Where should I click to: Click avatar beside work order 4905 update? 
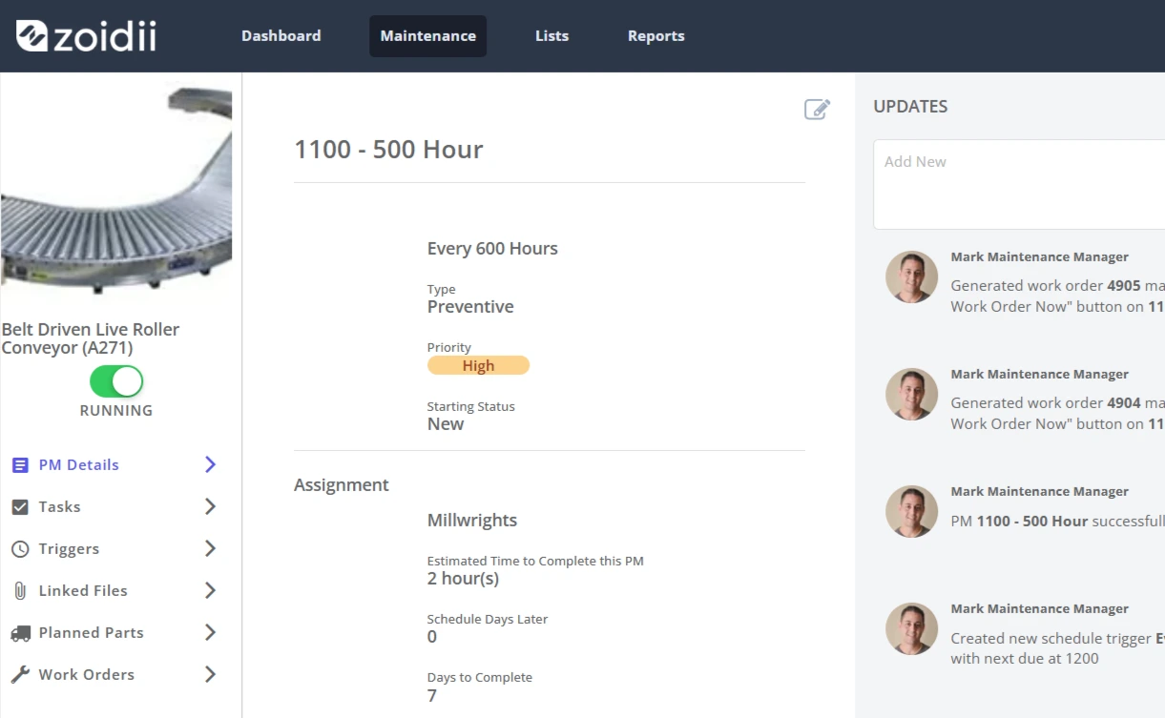pyautogui.click(x=911, y=277)
